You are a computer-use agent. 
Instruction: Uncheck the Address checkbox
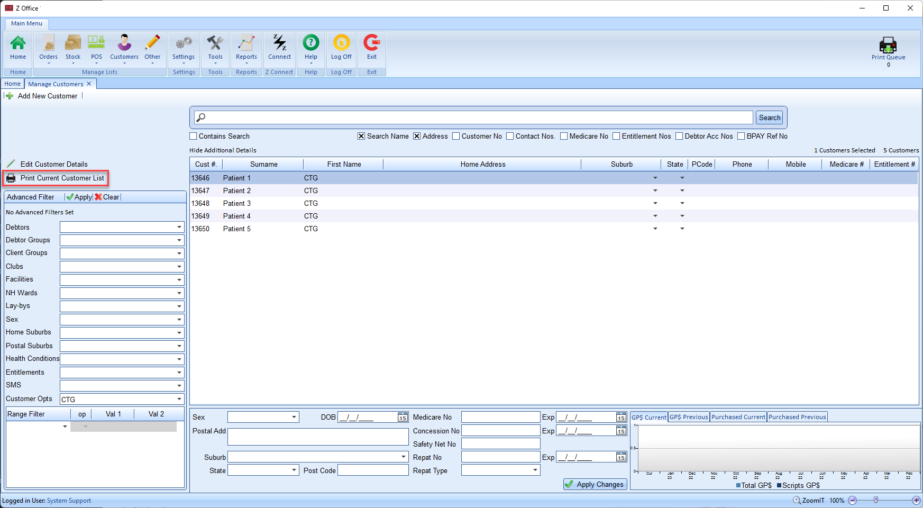click(x=417, y=136)
